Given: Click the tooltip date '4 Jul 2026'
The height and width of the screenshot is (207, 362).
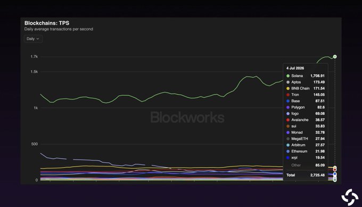Looking at the screenshot, I should (x=295, y=68).
